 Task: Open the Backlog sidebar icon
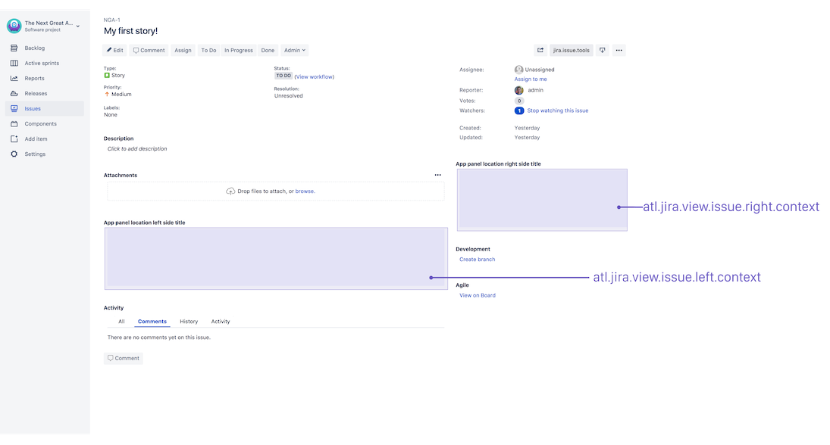14,48
